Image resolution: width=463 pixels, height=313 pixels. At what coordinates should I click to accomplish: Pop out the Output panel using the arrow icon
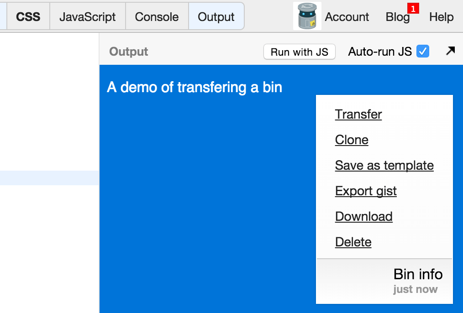[x=450, y=51]
